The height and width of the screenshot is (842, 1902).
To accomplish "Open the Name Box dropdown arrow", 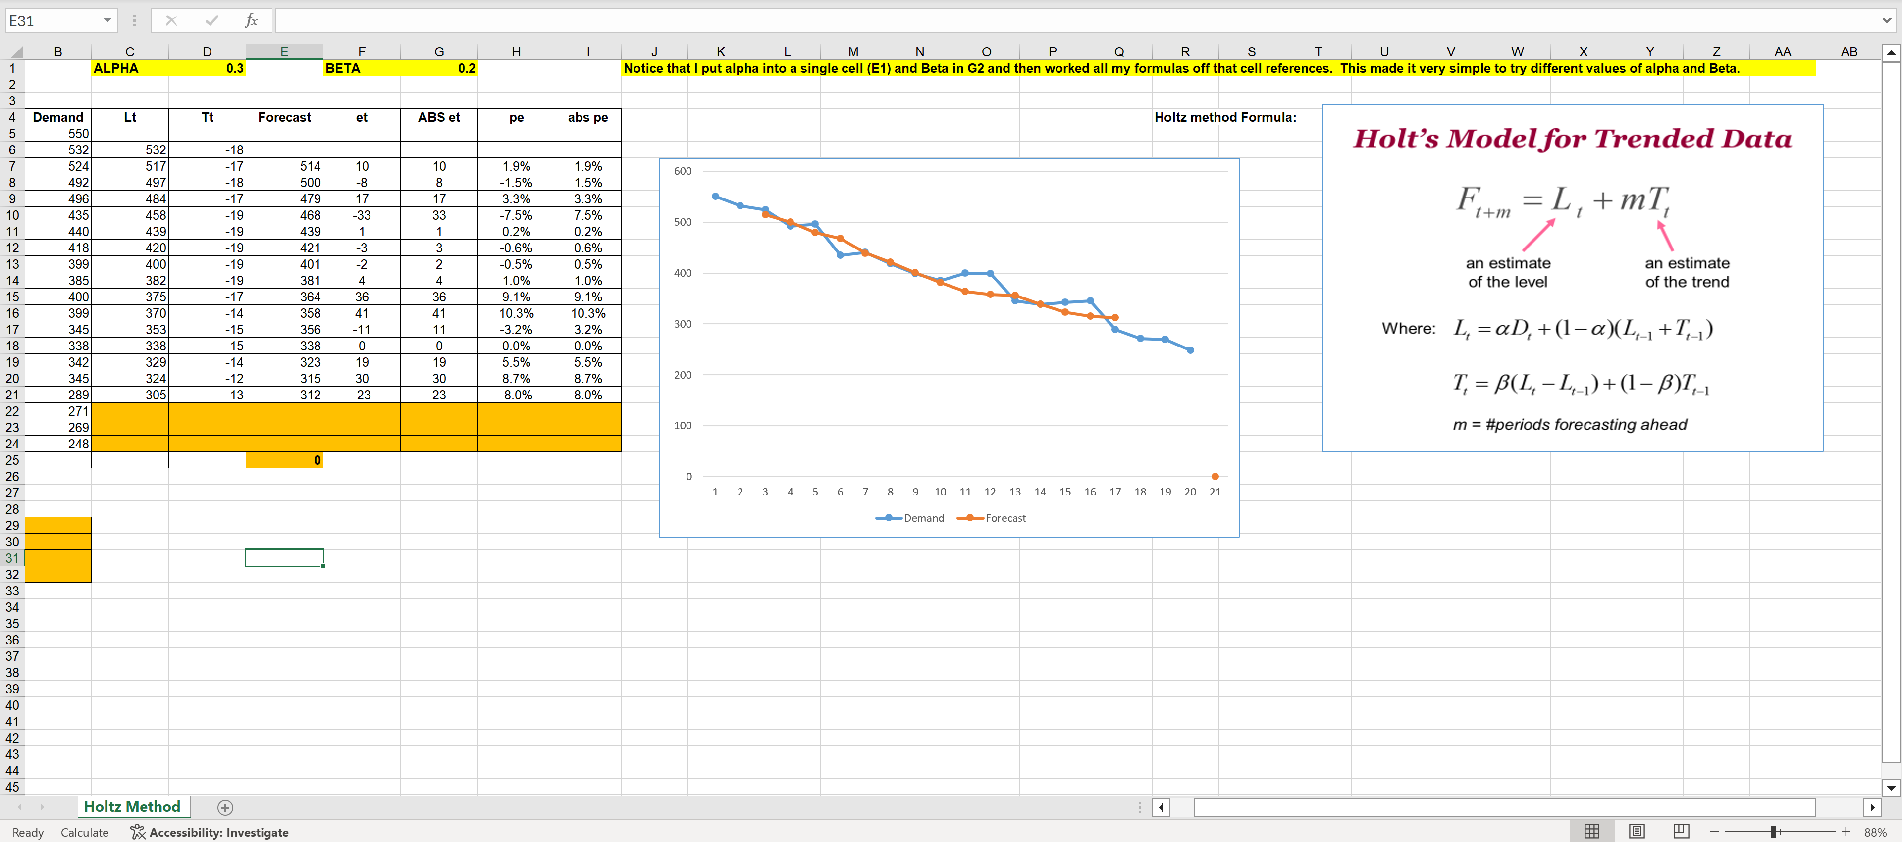I will 107,20.
